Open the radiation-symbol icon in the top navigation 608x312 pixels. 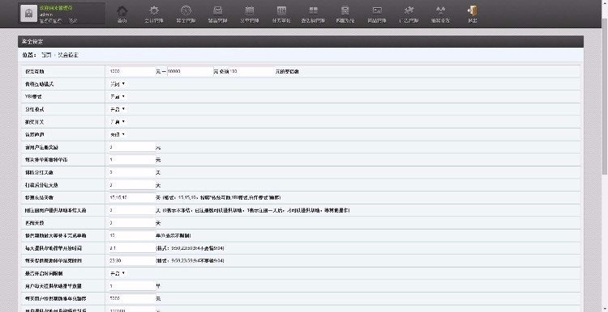click(x=440, y=11)
